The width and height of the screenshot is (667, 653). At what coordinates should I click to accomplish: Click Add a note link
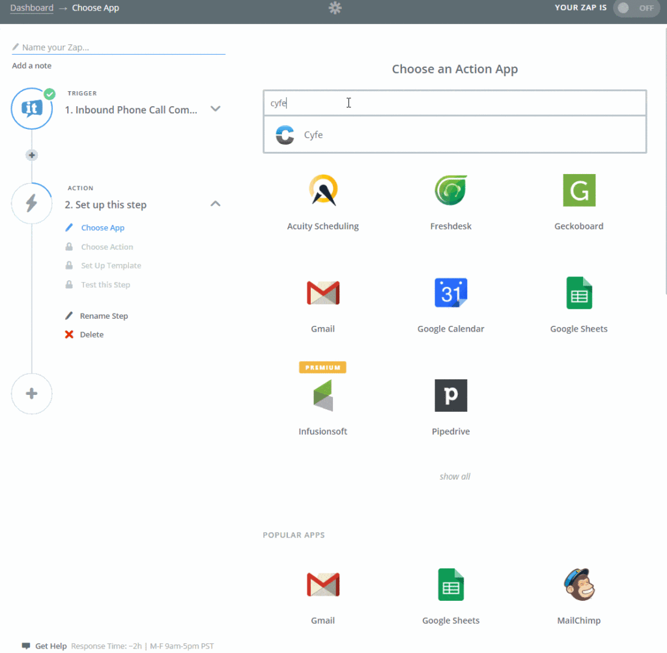point(31,66)
